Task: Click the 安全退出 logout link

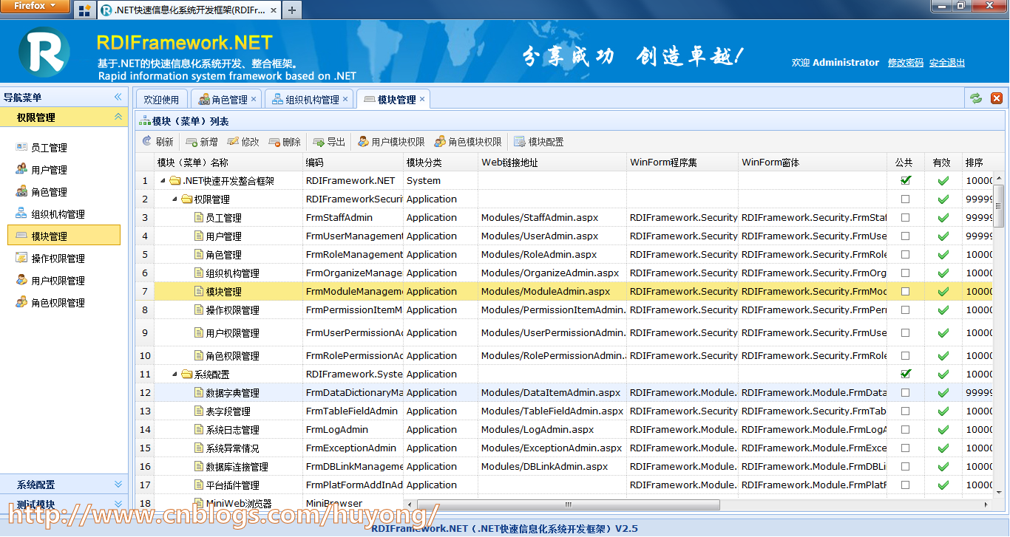Action: (947, 63)
